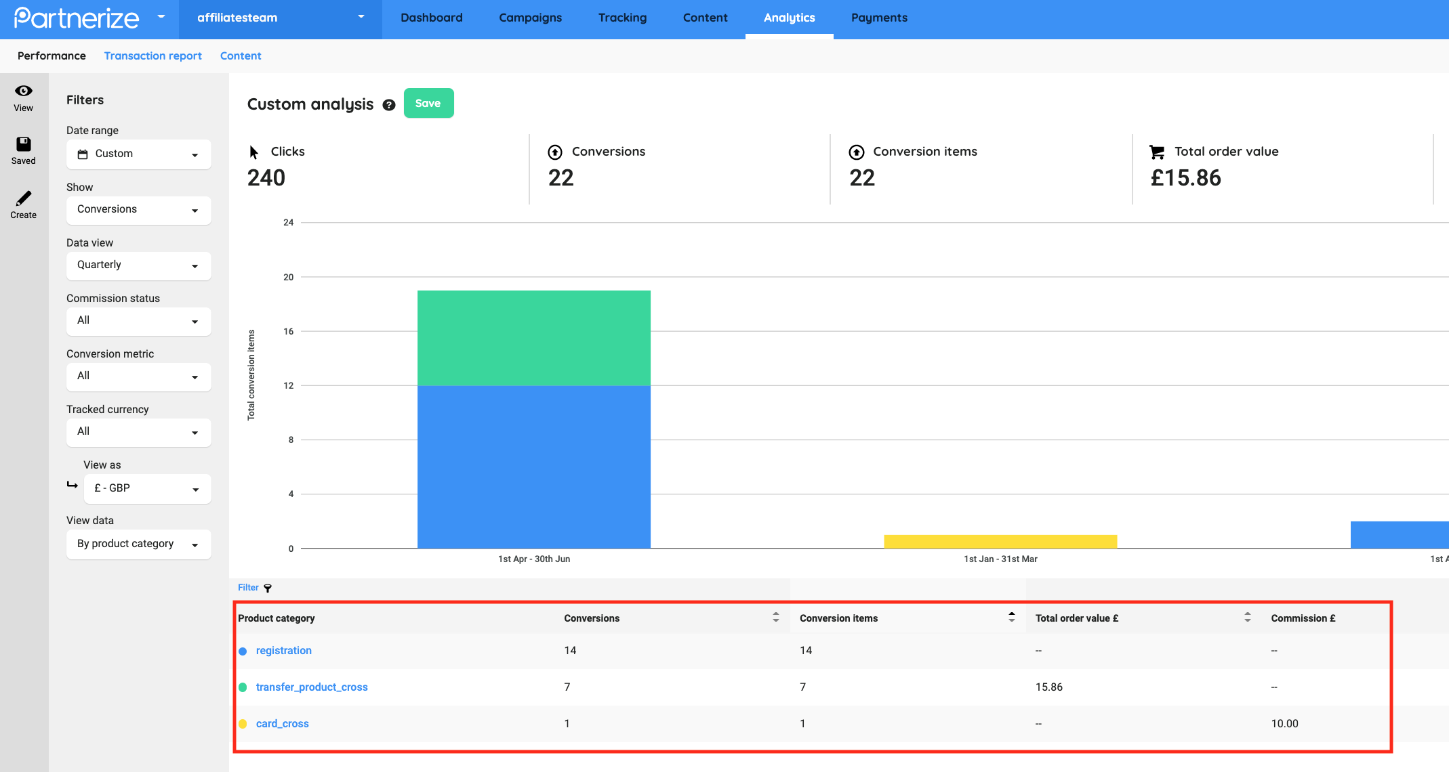Open the View data By product category dropdown

click(x=139, y=544)
